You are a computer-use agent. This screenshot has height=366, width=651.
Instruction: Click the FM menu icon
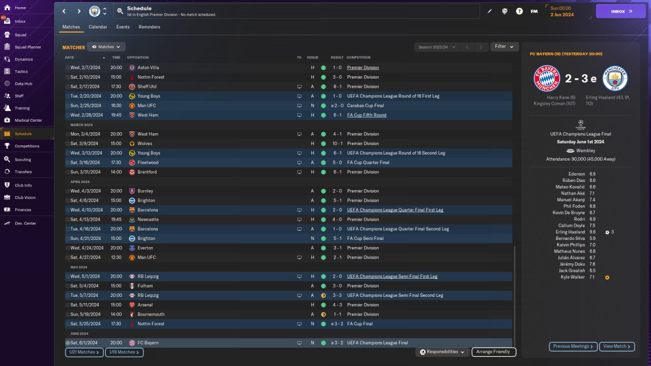(534, 11)
